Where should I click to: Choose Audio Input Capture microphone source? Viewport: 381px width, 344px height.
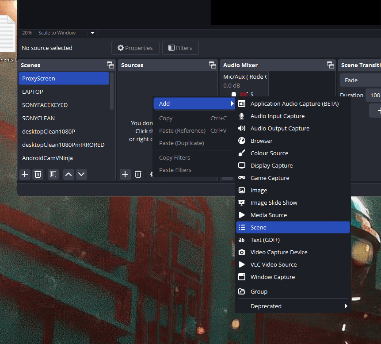point(293,116)
